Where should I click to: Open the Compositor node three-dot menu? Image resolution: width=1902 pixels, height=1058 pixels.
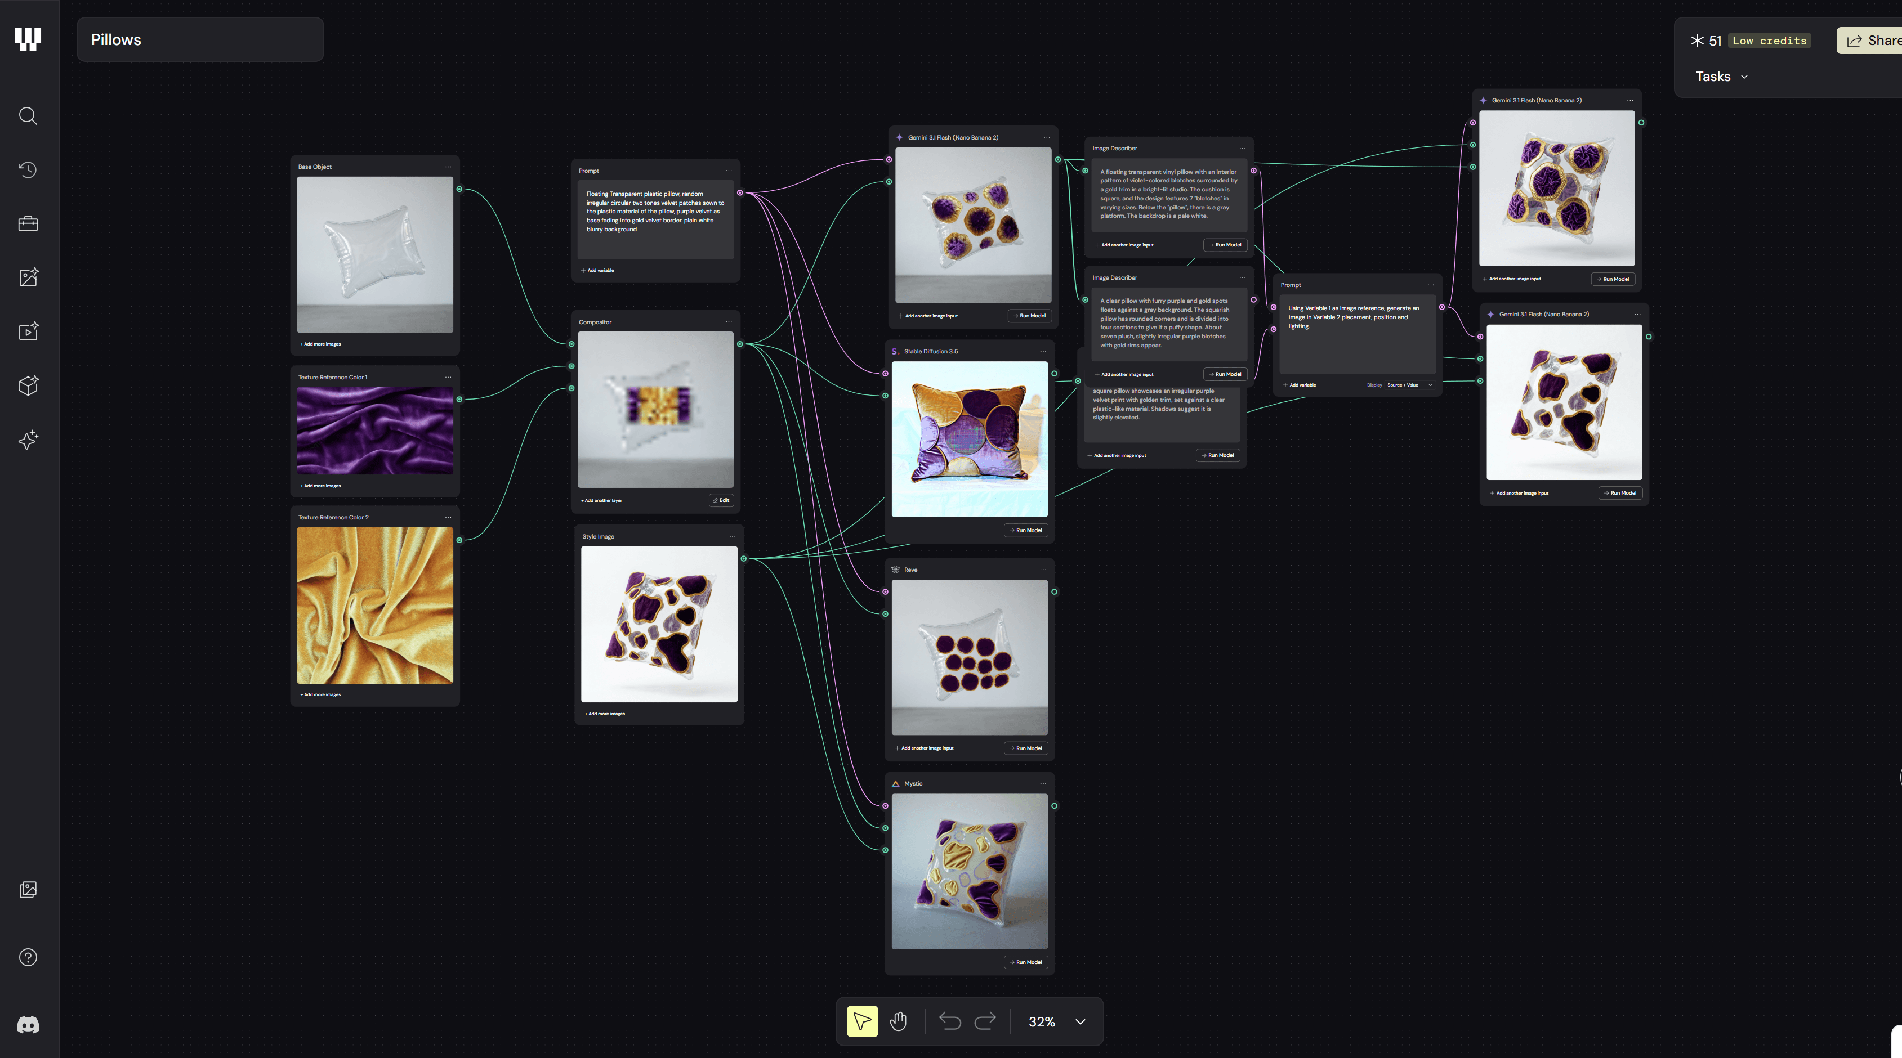click(729, 322)
